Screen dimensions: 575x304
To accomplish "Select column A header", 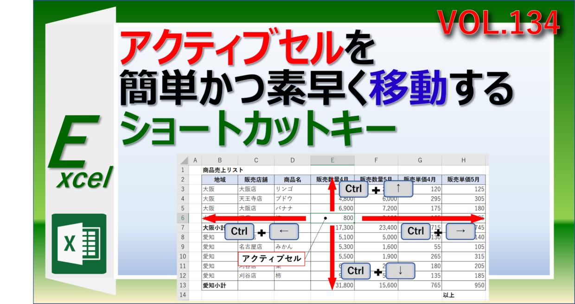I will pyautogui.click(x=195, y=160).
